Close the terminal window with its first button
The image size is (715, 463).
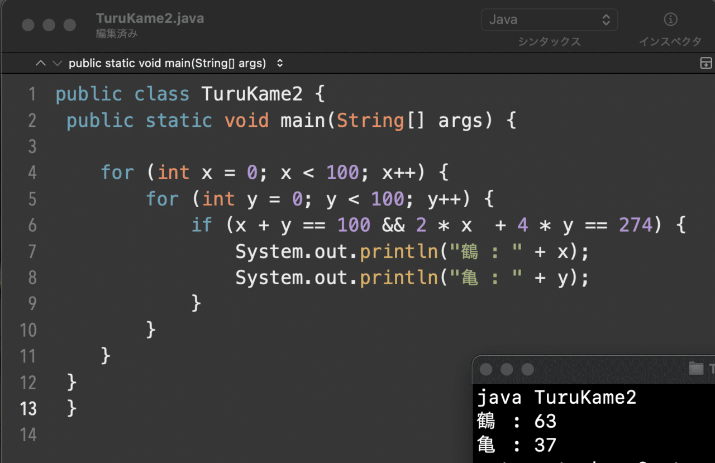pos(486,369)
